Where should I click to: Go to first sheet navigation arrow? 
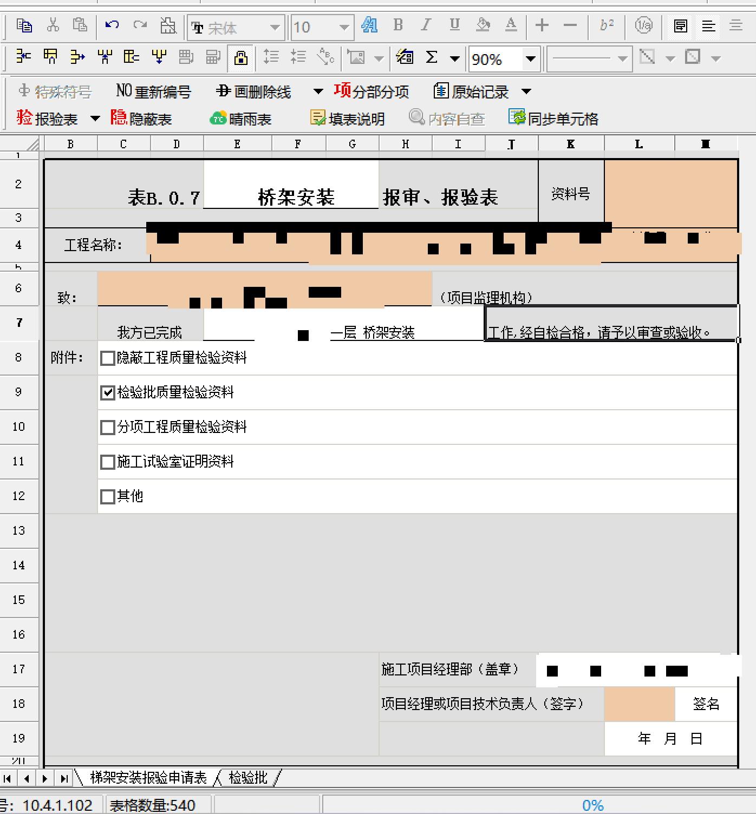(x=8, y=779)
